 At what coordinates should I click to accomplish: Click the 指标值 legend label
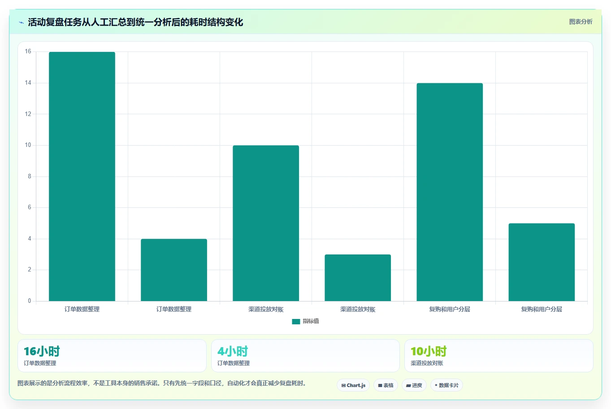click(x=311, y=321)
